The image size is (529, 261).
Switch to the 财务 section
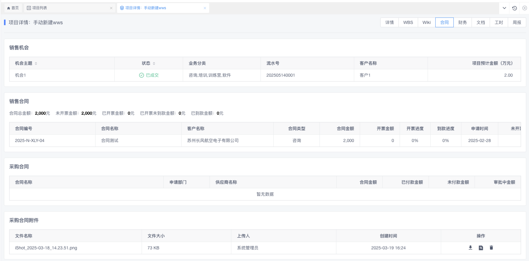coord(462,22)
